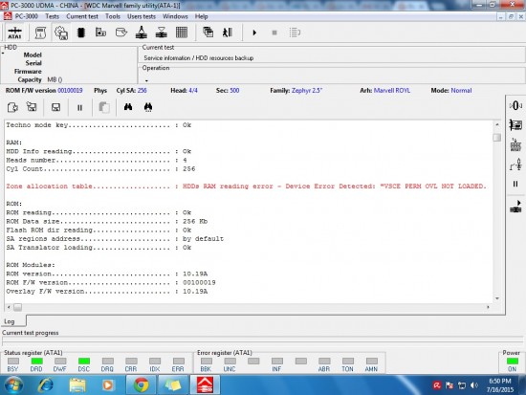526x395 pixels.
Task: Click the horizontal scrollbar right arrow
Action: [x=488, y=307]
